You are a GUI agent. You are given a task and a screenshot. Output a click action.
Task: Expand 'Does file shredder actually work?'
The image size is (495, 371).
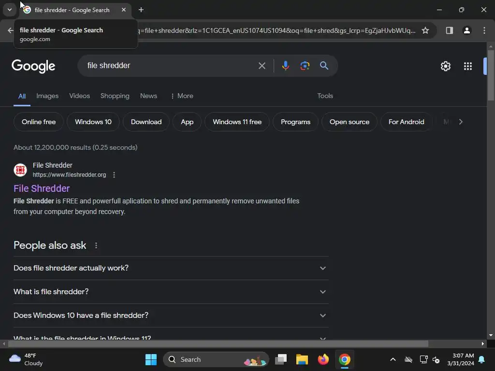(171, 268)
